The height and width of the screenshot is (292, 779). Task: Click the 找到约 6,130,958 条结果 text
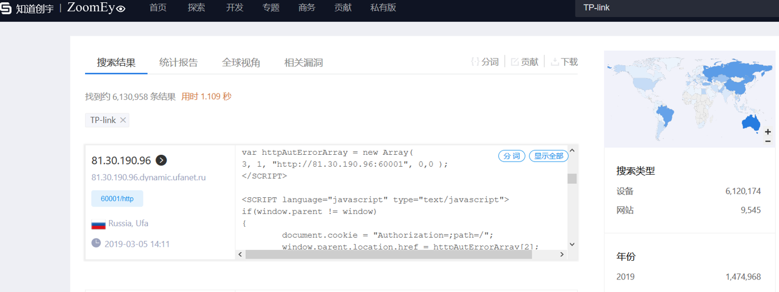(x=130, y=96)
